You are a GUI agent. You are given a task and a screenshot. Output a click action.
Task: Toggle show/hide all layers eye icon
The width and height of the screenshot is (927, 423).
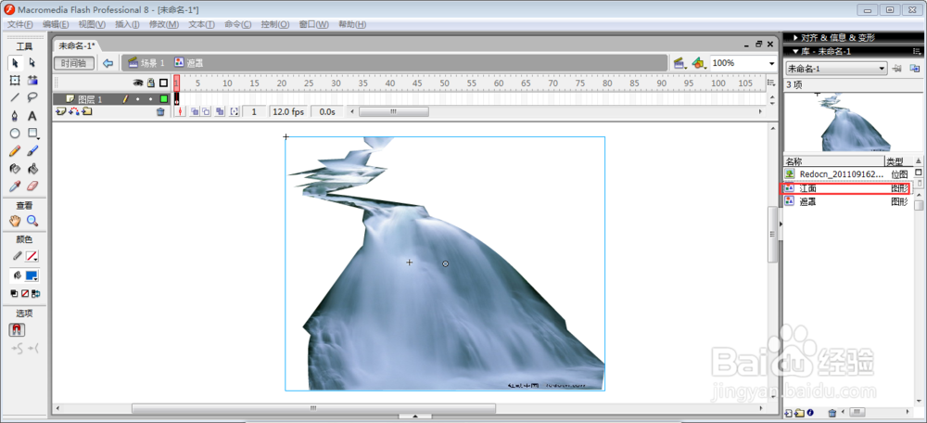138,83
